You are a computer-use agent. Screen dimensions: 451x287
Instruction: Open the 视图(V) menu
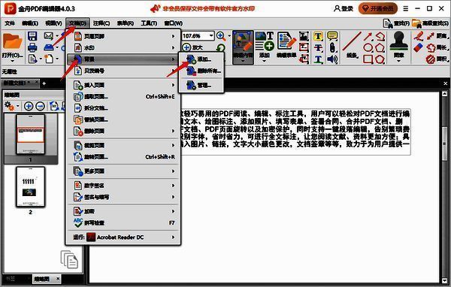[x=53, y=23]
